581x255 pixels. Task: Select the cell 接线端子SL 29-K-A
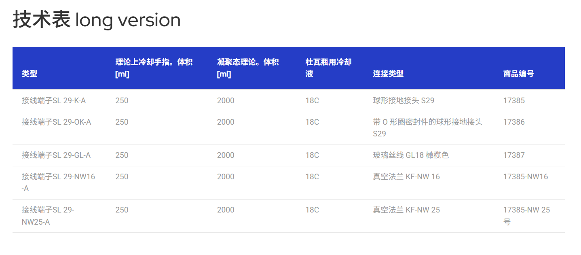click(x=54, y=100)
